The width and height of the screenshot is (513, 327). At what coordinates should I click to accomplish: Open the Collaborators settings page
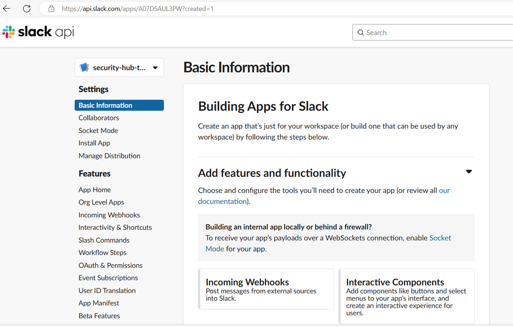coord(99,118)
